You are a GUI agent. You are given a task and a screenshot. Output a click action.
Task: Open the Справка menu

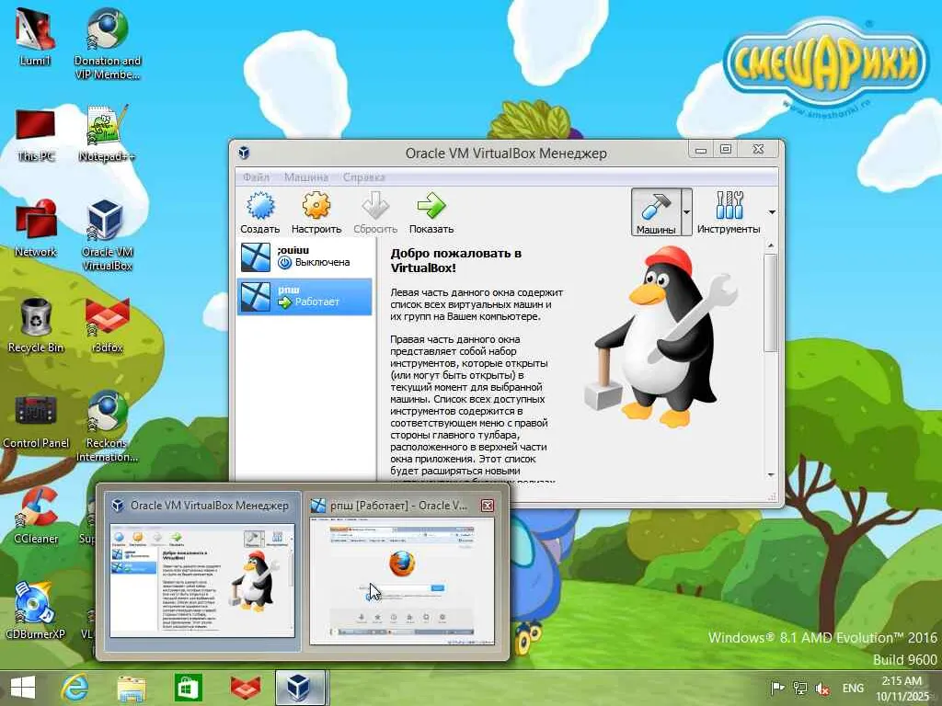pyautogui.click(x=363, y=177)
